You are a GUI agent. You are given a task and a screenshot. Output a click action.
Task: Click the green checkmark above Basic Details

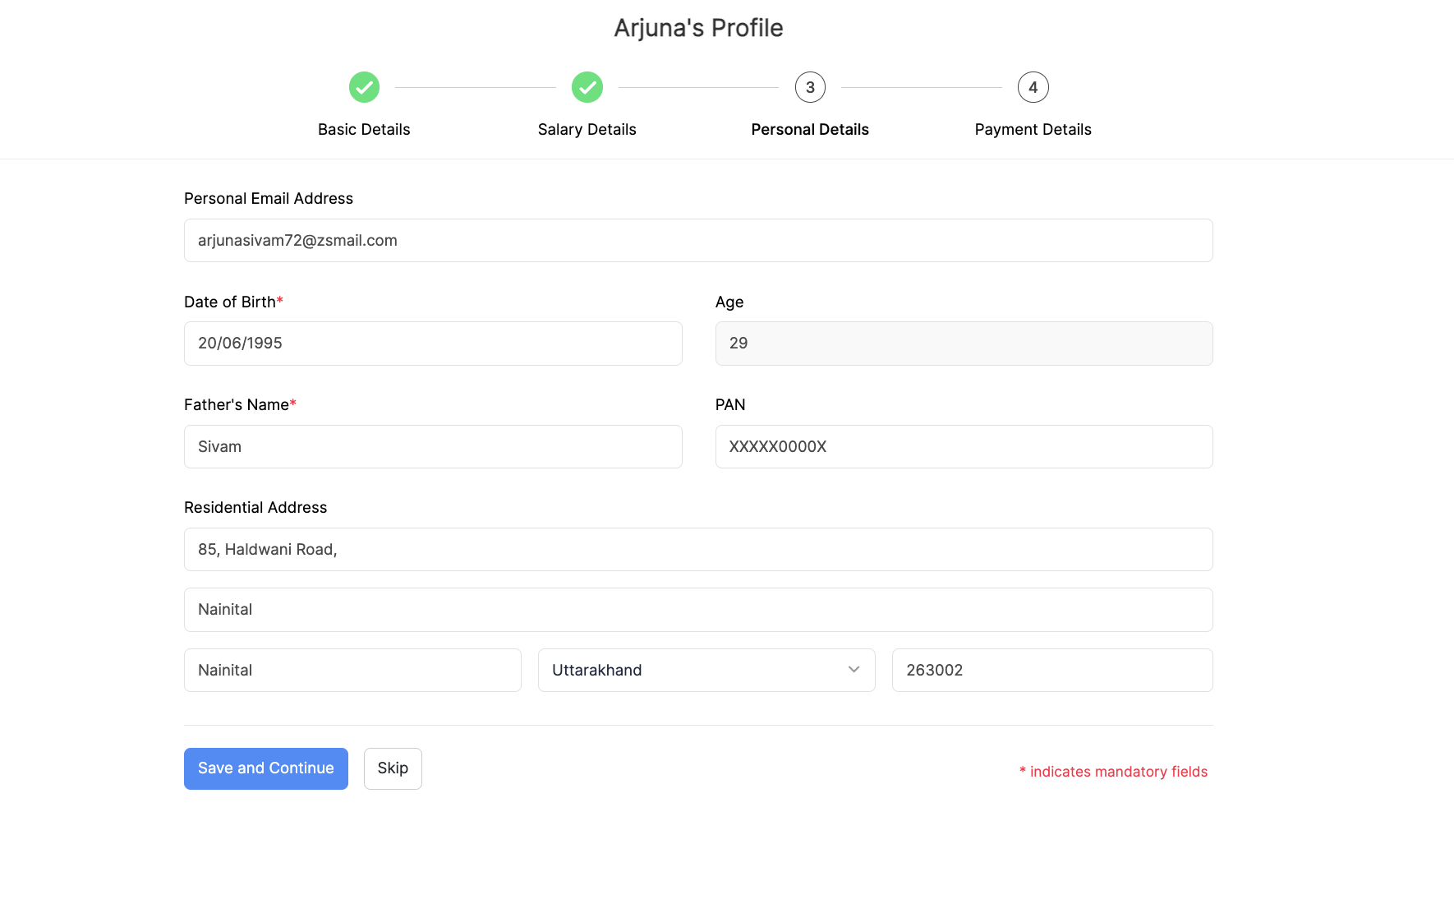point(364,87)
